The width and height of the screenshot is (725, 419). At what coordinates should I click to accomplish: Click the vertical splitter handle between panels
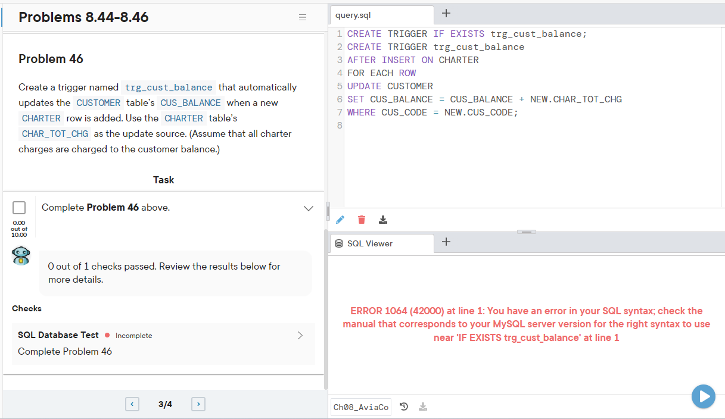(x=326, y=211)
